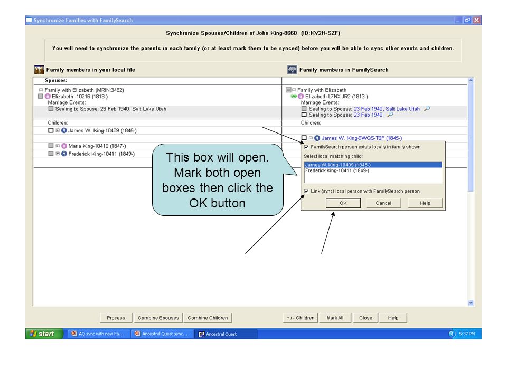The height and width of the screenshot is (380, 507).
Task: Collapse FamilySearch Family with Elizabeth node
Action: (x=294, y=90)
